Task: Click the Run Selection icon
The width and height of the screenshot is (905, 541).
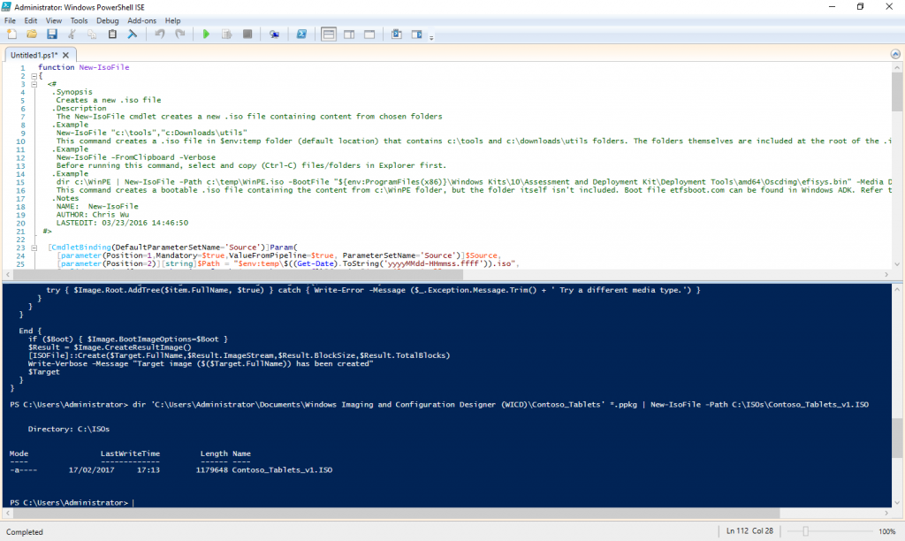Action: (x=226, y=34)
